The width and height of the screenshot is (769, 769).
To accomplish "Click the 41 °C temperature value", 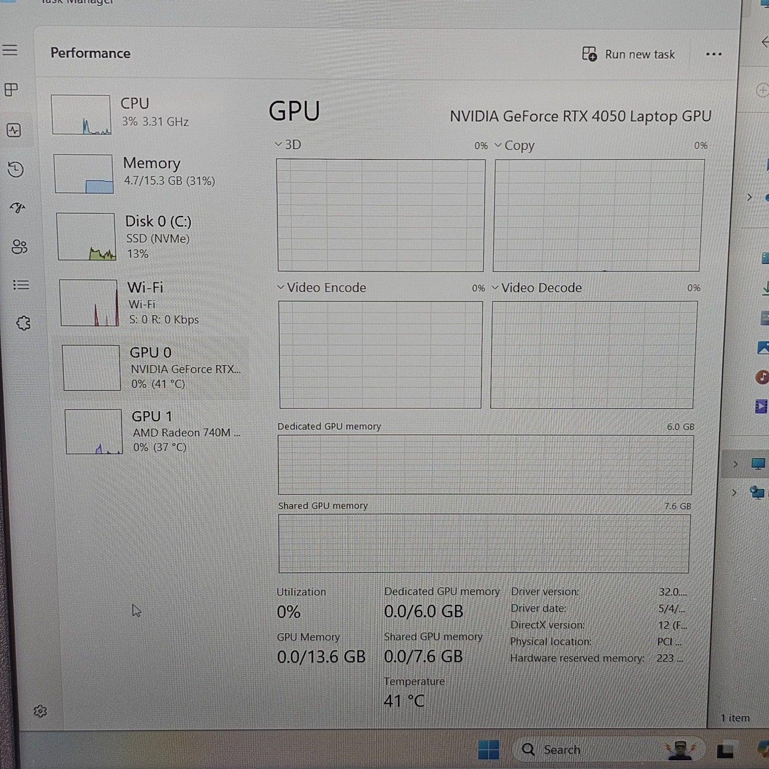I will point(404,701).
